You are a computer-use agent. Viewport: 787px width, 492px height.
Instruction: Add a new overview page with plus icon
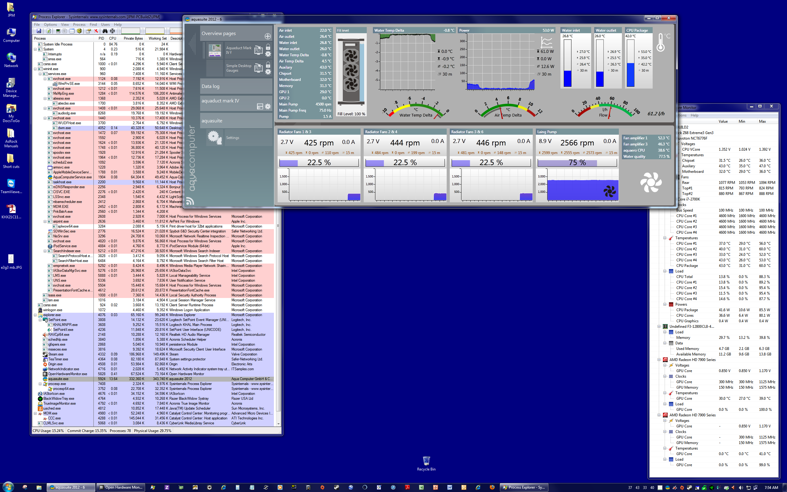click(x=267, y=36)
